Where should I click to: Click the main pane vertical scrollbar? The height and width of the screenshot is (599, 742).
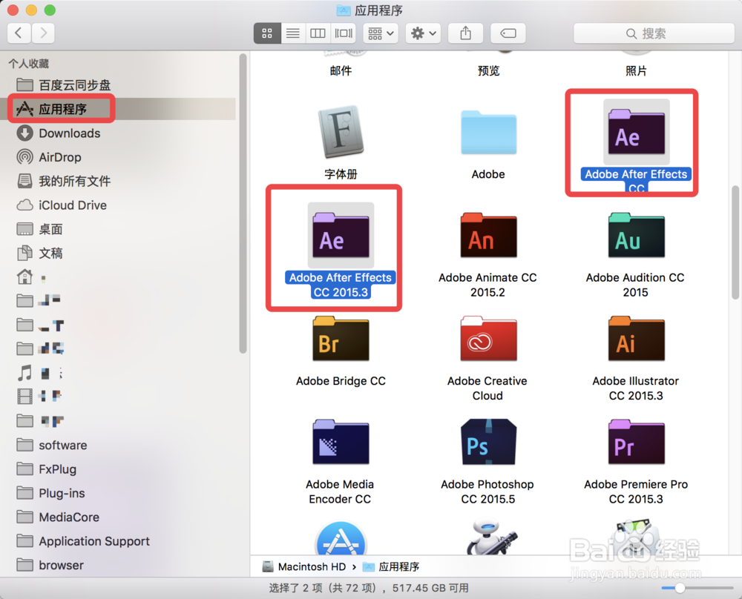pos(735,242)
